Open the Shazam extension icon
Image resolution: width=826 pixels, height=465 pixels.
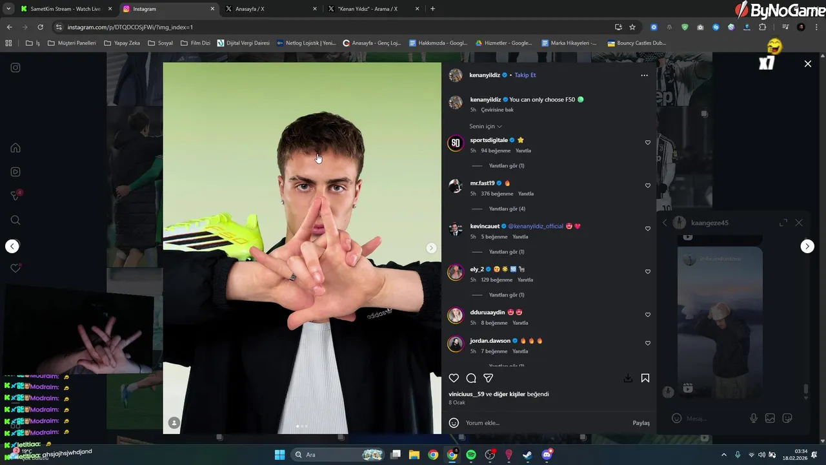(x=716, y=27)
